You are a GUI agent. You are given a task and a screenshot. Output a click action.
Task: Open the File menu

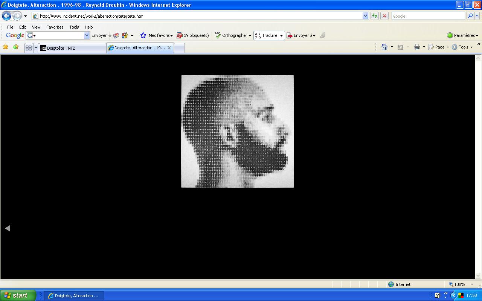point(10,27)
